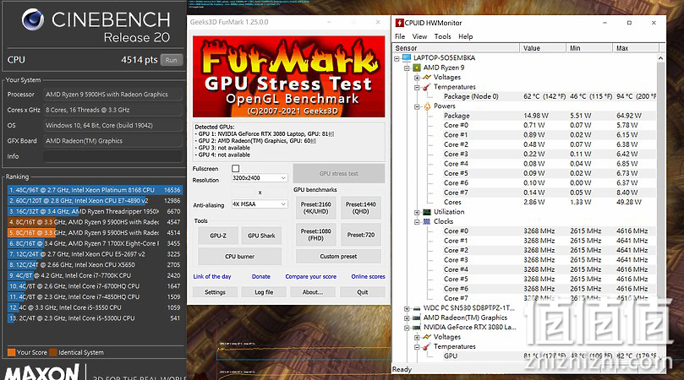The image size is (684, 380).
Task: Click the About... button in FurMark
Action: pos(313,292)
